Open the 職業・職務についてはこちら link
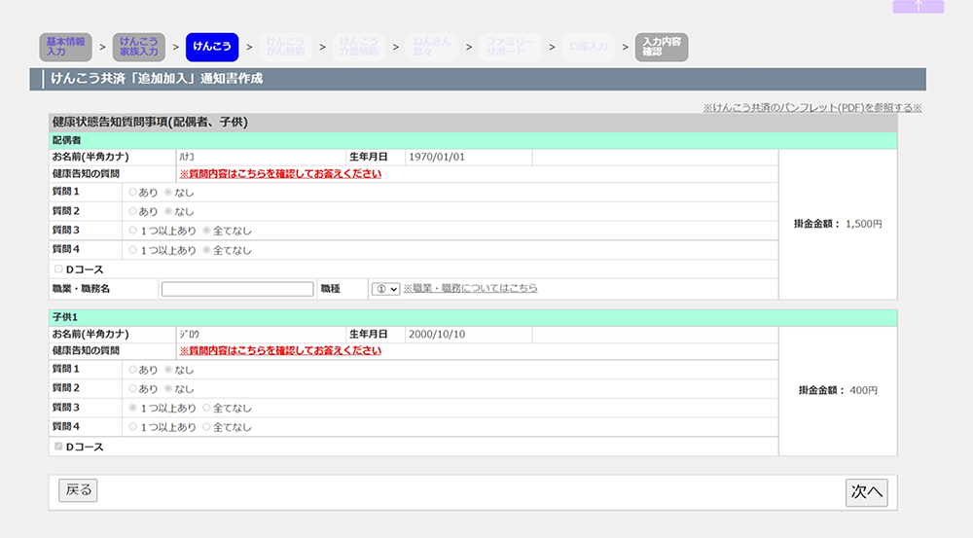 470,289
